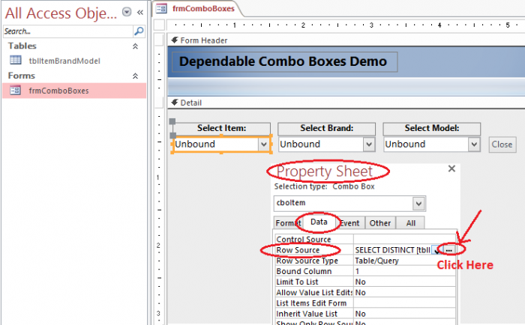This screenshot has width=525, height=325.
Task: Open the All Access Objects dropdown menu
Action: point(126,12)
